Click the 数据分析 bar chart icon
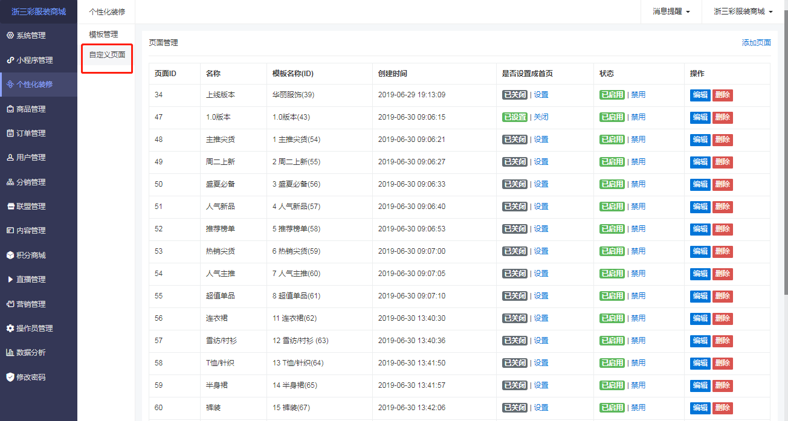Viewport: 788px width, 421px height. tap(10, 353)
